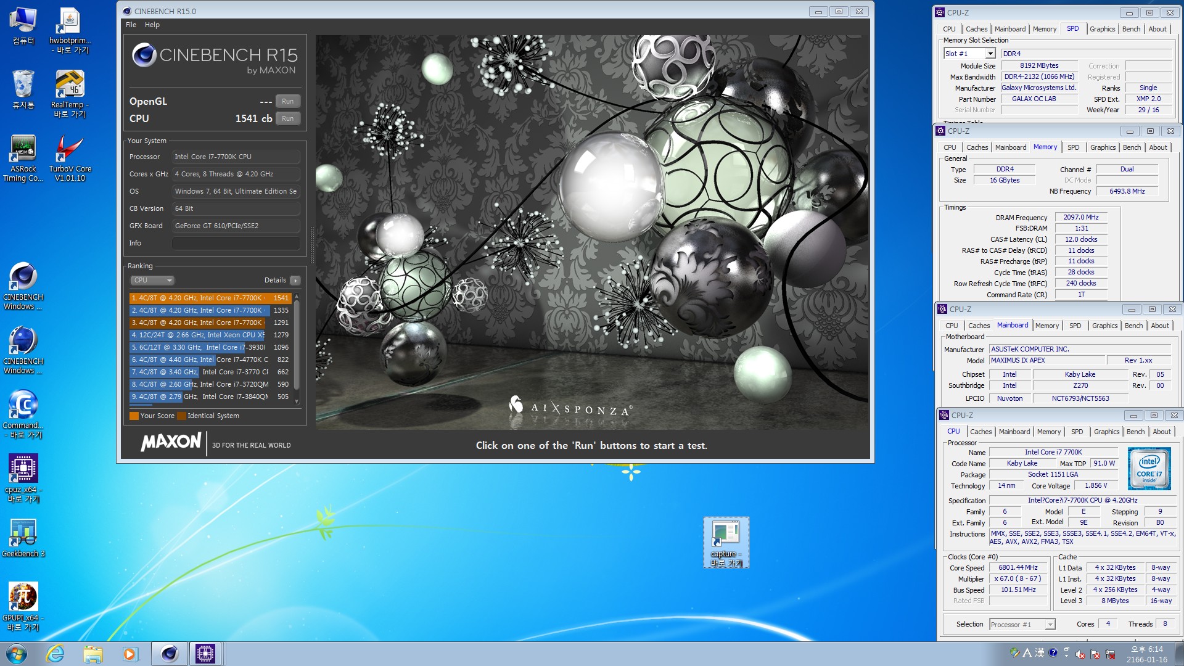Image resolution: width=1184 pixels, height=666 pixels.
Task: Open the ASRock Timing Configurator icon
Action: pyautogui.click(x=23, y=158)
